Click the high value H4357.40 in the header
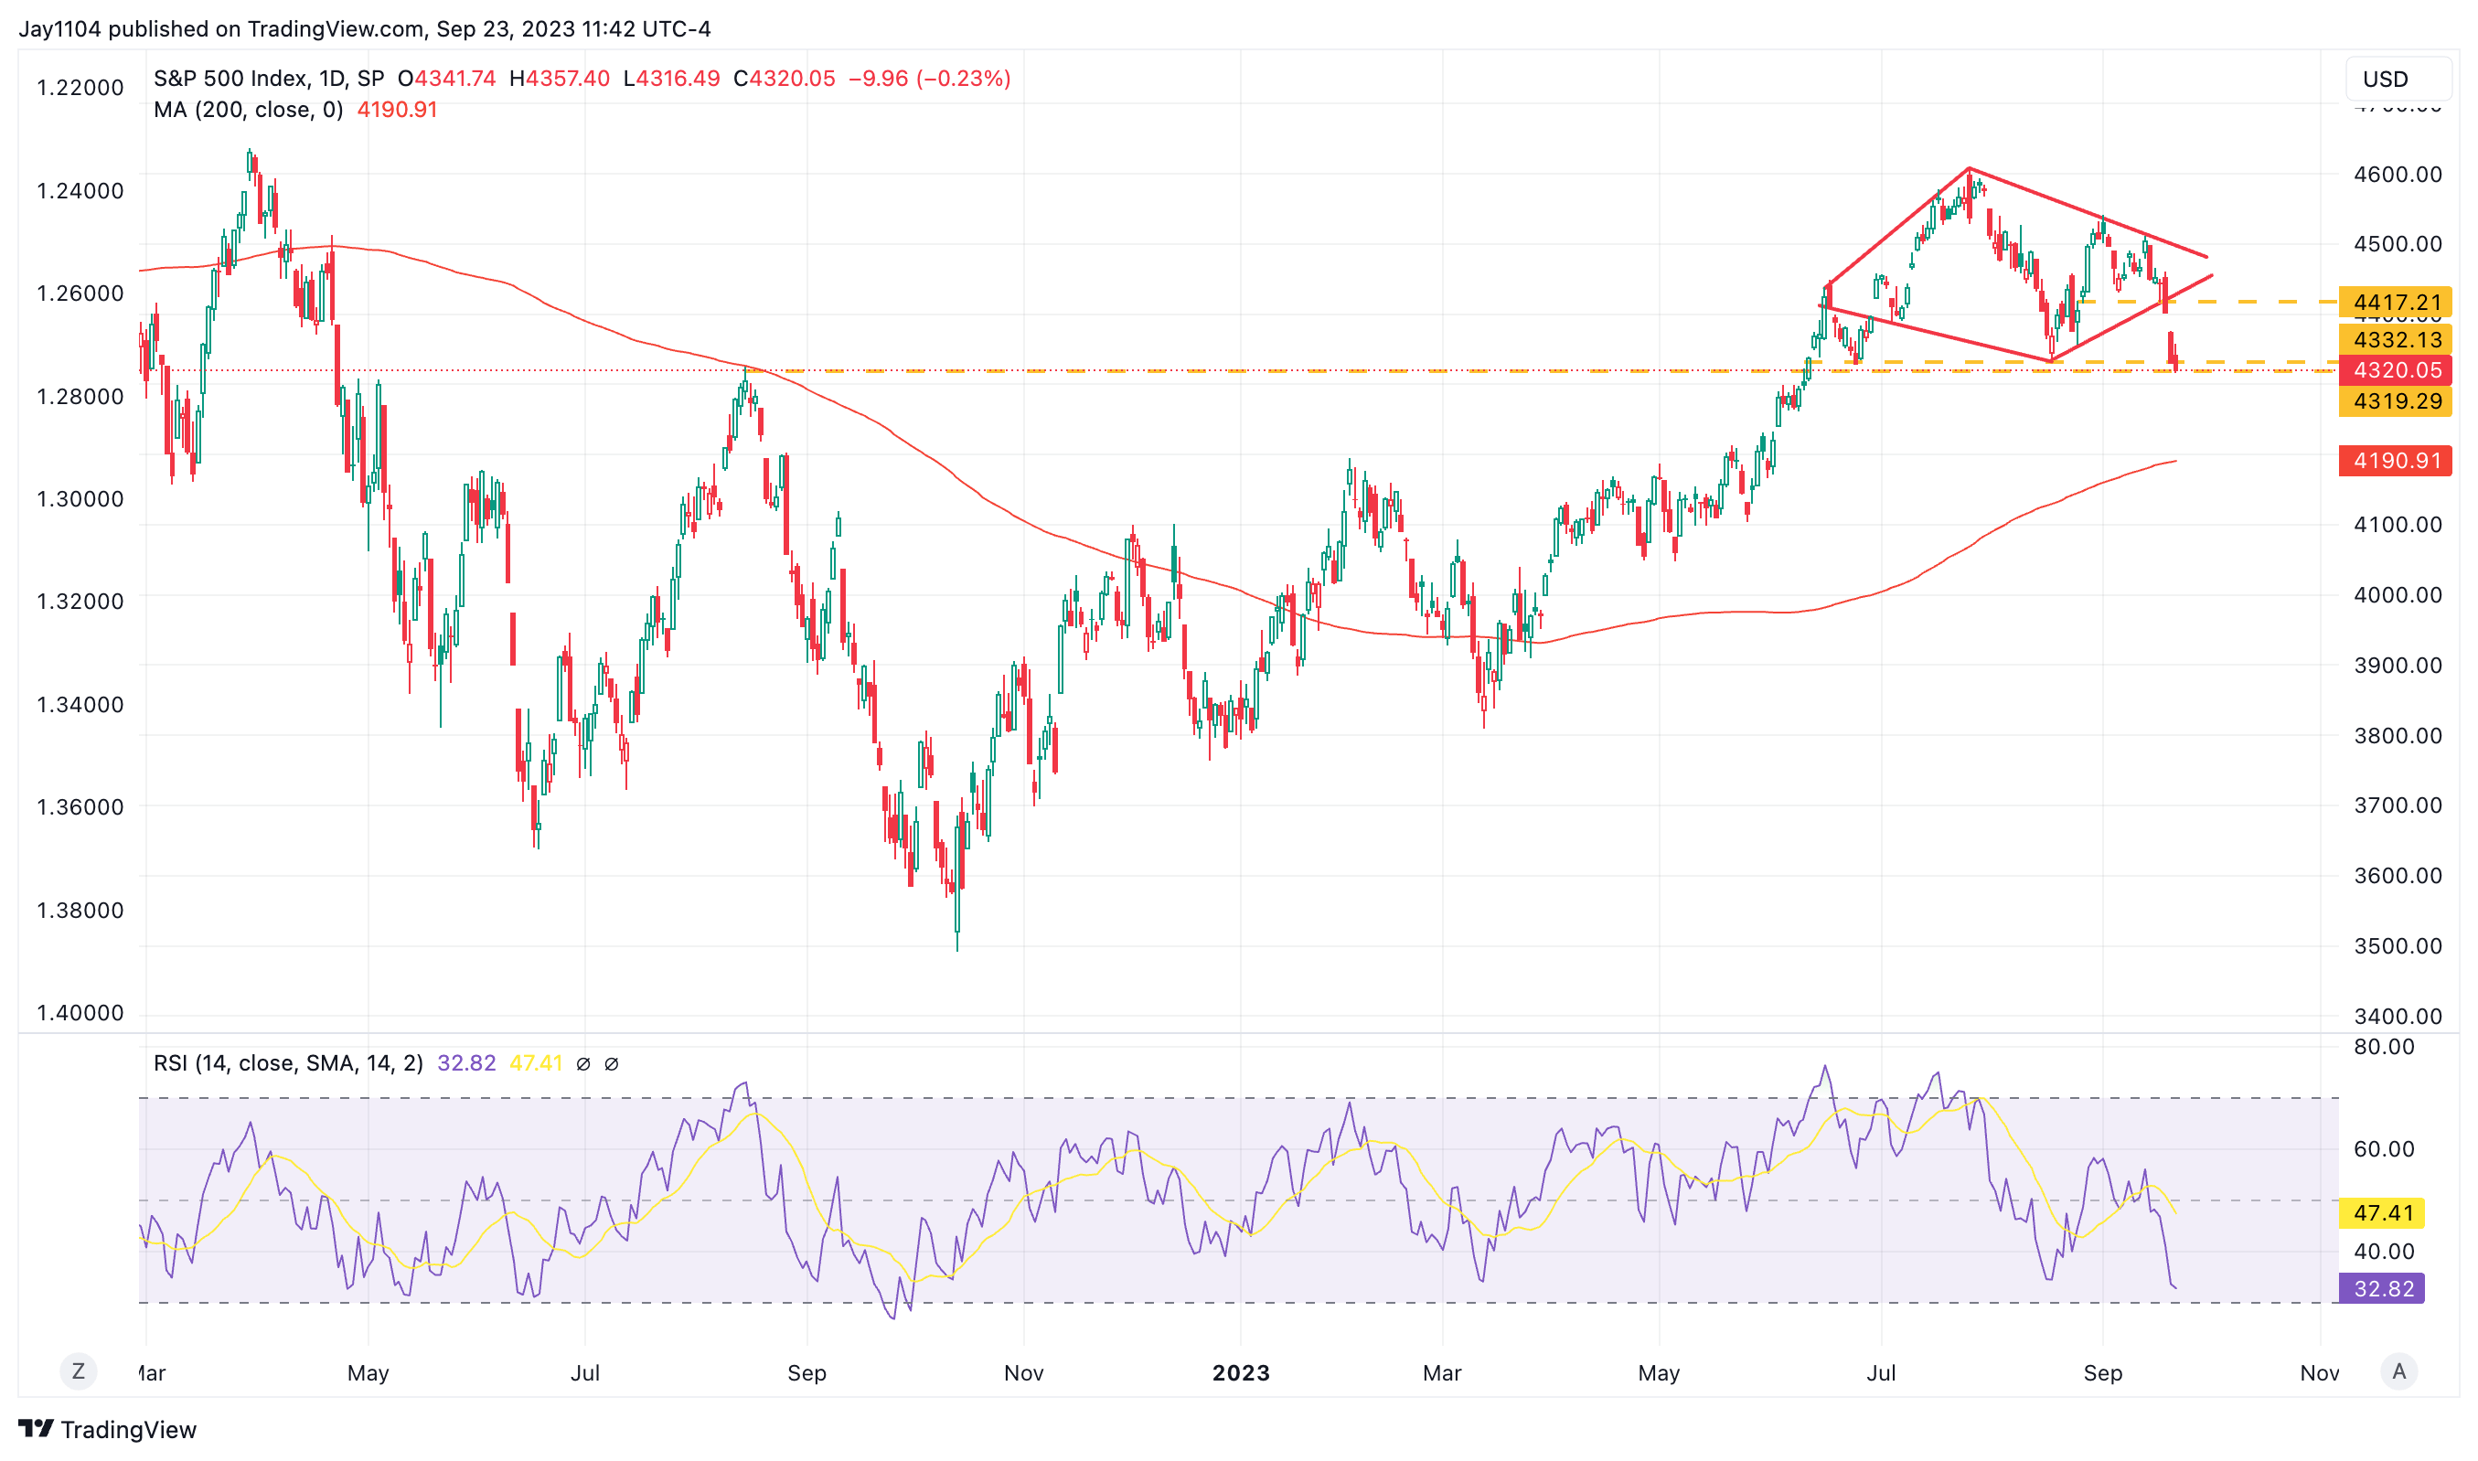The width and height of the screenshot is (2478, 1461). pyautogui.click(x=560, y=79)
